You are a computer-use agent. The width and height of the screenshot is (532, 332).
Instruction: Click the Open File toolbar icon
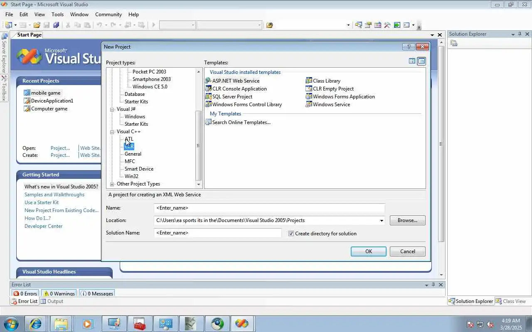(37, 25)
